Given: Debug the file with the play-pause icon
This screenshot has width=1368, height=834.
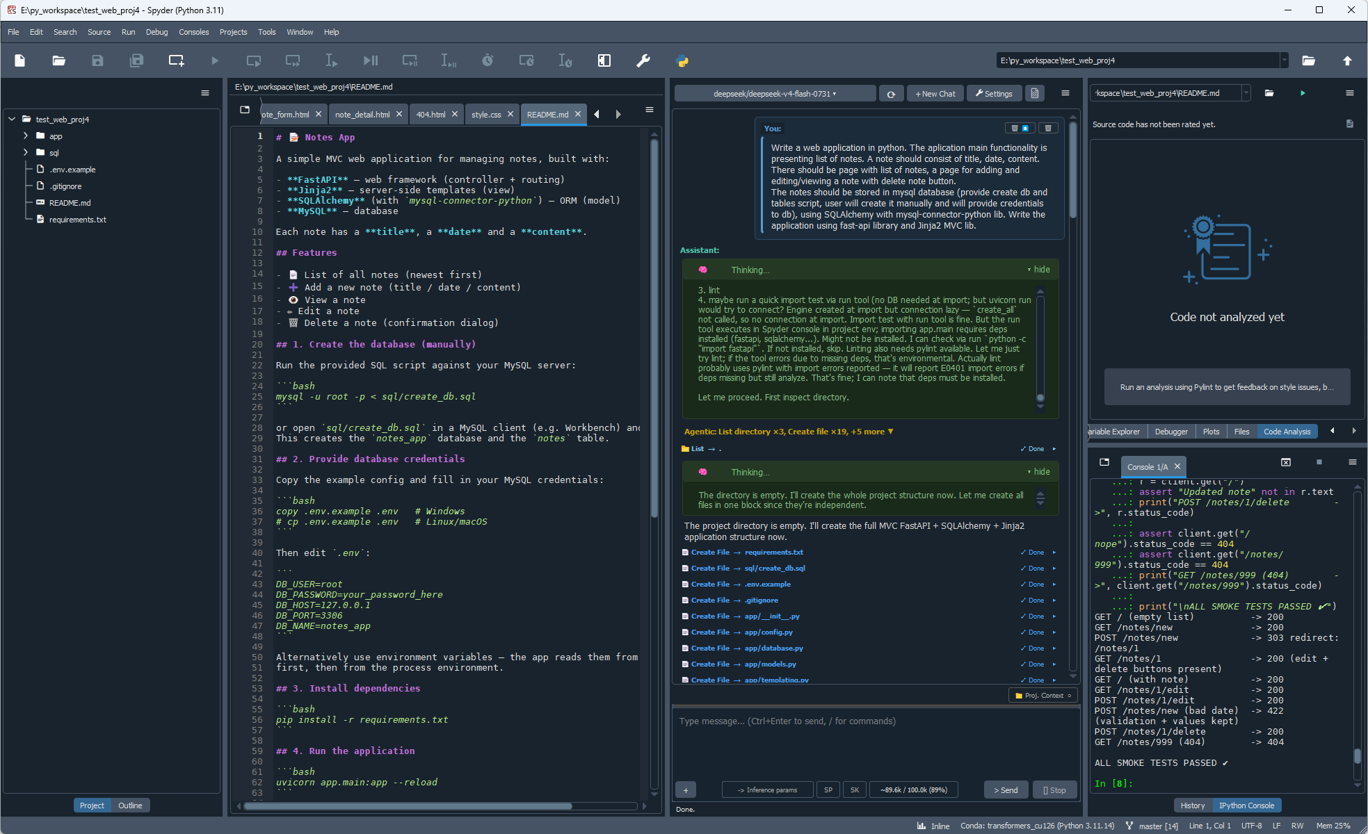Looking at the screenshot, I should (x=371, y=60).
